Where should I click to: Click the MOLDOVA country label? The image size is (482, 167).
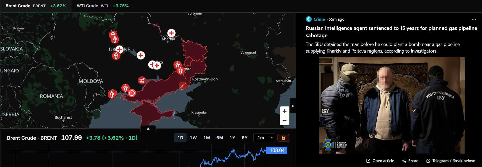pyautogui.click(x=91, y=81)
